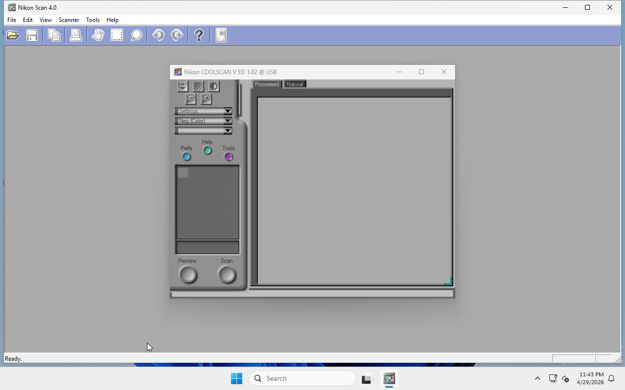
Task: Open a file with the folder icon
Action: pyautogui.click(x=13, y=35)
